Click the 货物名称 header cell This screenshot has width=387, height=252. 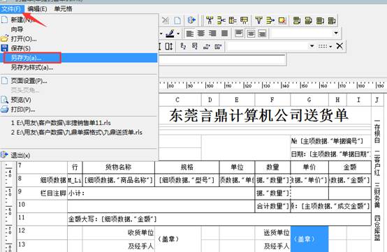click(119, 168)
